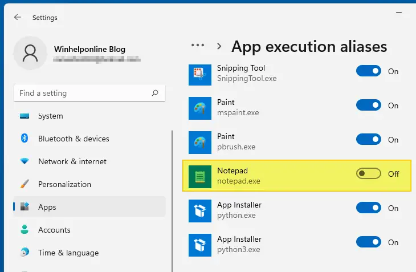Open Network & internet settings
This screenshot has height=272, width=416.
89,161
